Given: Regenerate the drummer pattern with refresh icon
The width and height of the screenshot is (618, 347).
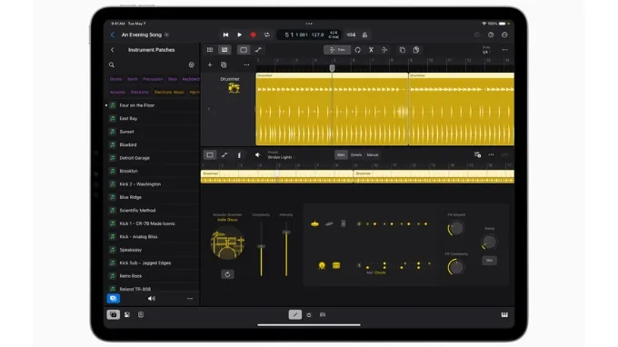Looking at the screenshot, I should click(x=227, y=274).
